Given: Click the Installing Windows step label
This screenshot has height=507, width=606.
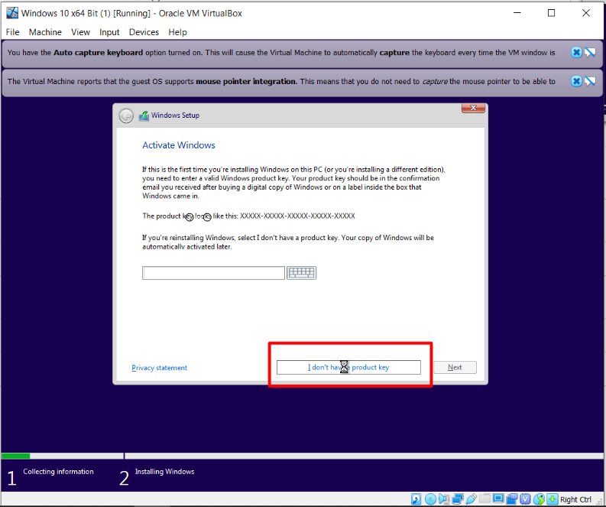Looking at the screenshot, I should pyautogui.click(x=164, y=471).
